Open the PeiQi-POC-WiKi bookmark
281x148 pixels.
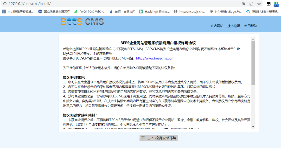tap(90, 12)
